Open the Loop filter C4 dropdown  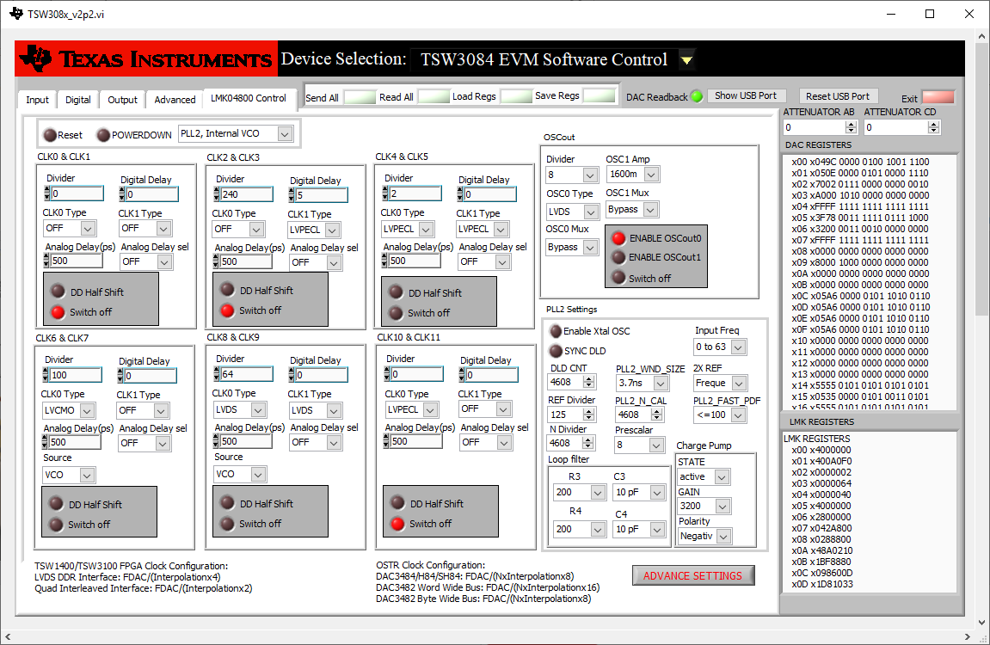[657, 529]
